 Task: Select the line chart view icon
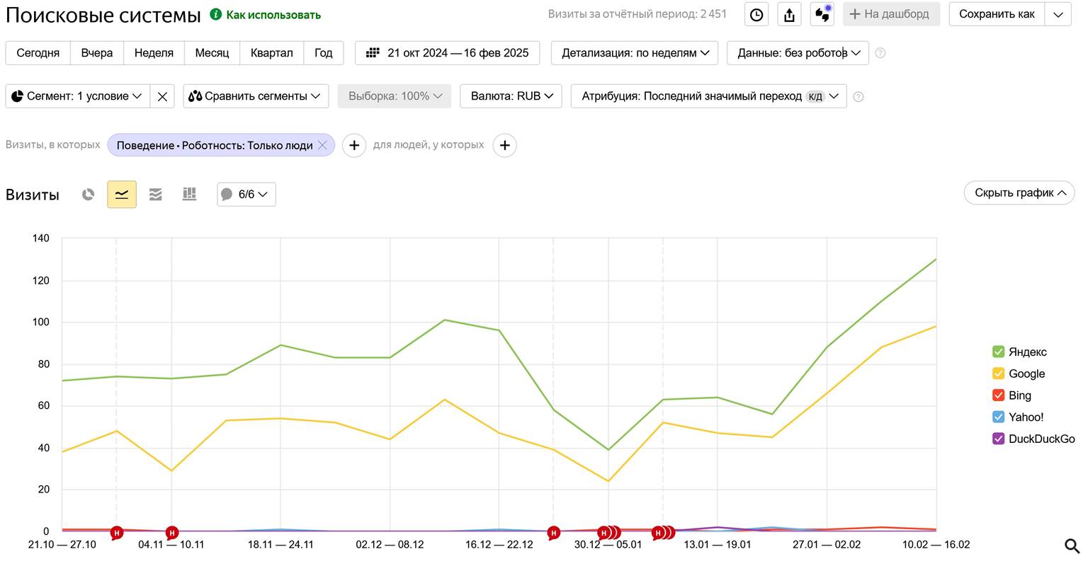pyautogui.click(x=122, y=194)
